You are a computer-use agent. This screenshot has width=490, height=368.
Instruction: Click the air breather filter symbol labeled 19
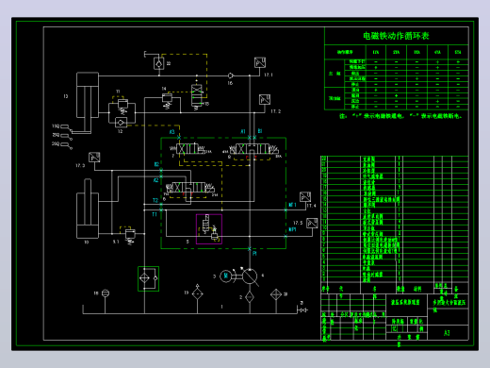click(x=198, y=293)
